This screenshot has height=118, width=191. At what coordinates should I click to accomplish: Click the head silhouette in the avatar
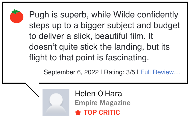(56, 99)
